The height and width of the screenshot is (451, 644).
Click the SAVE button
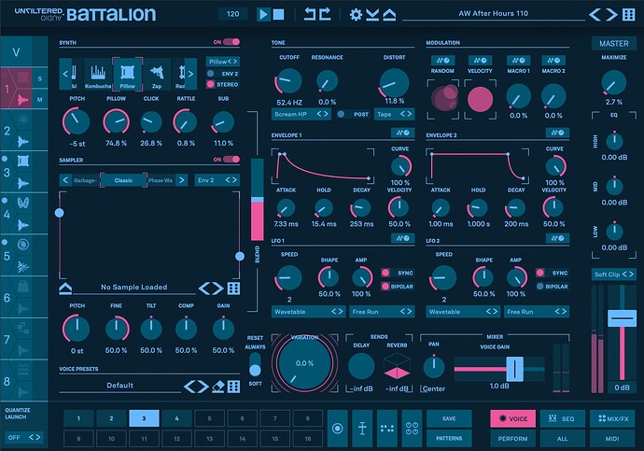point(449,418)
